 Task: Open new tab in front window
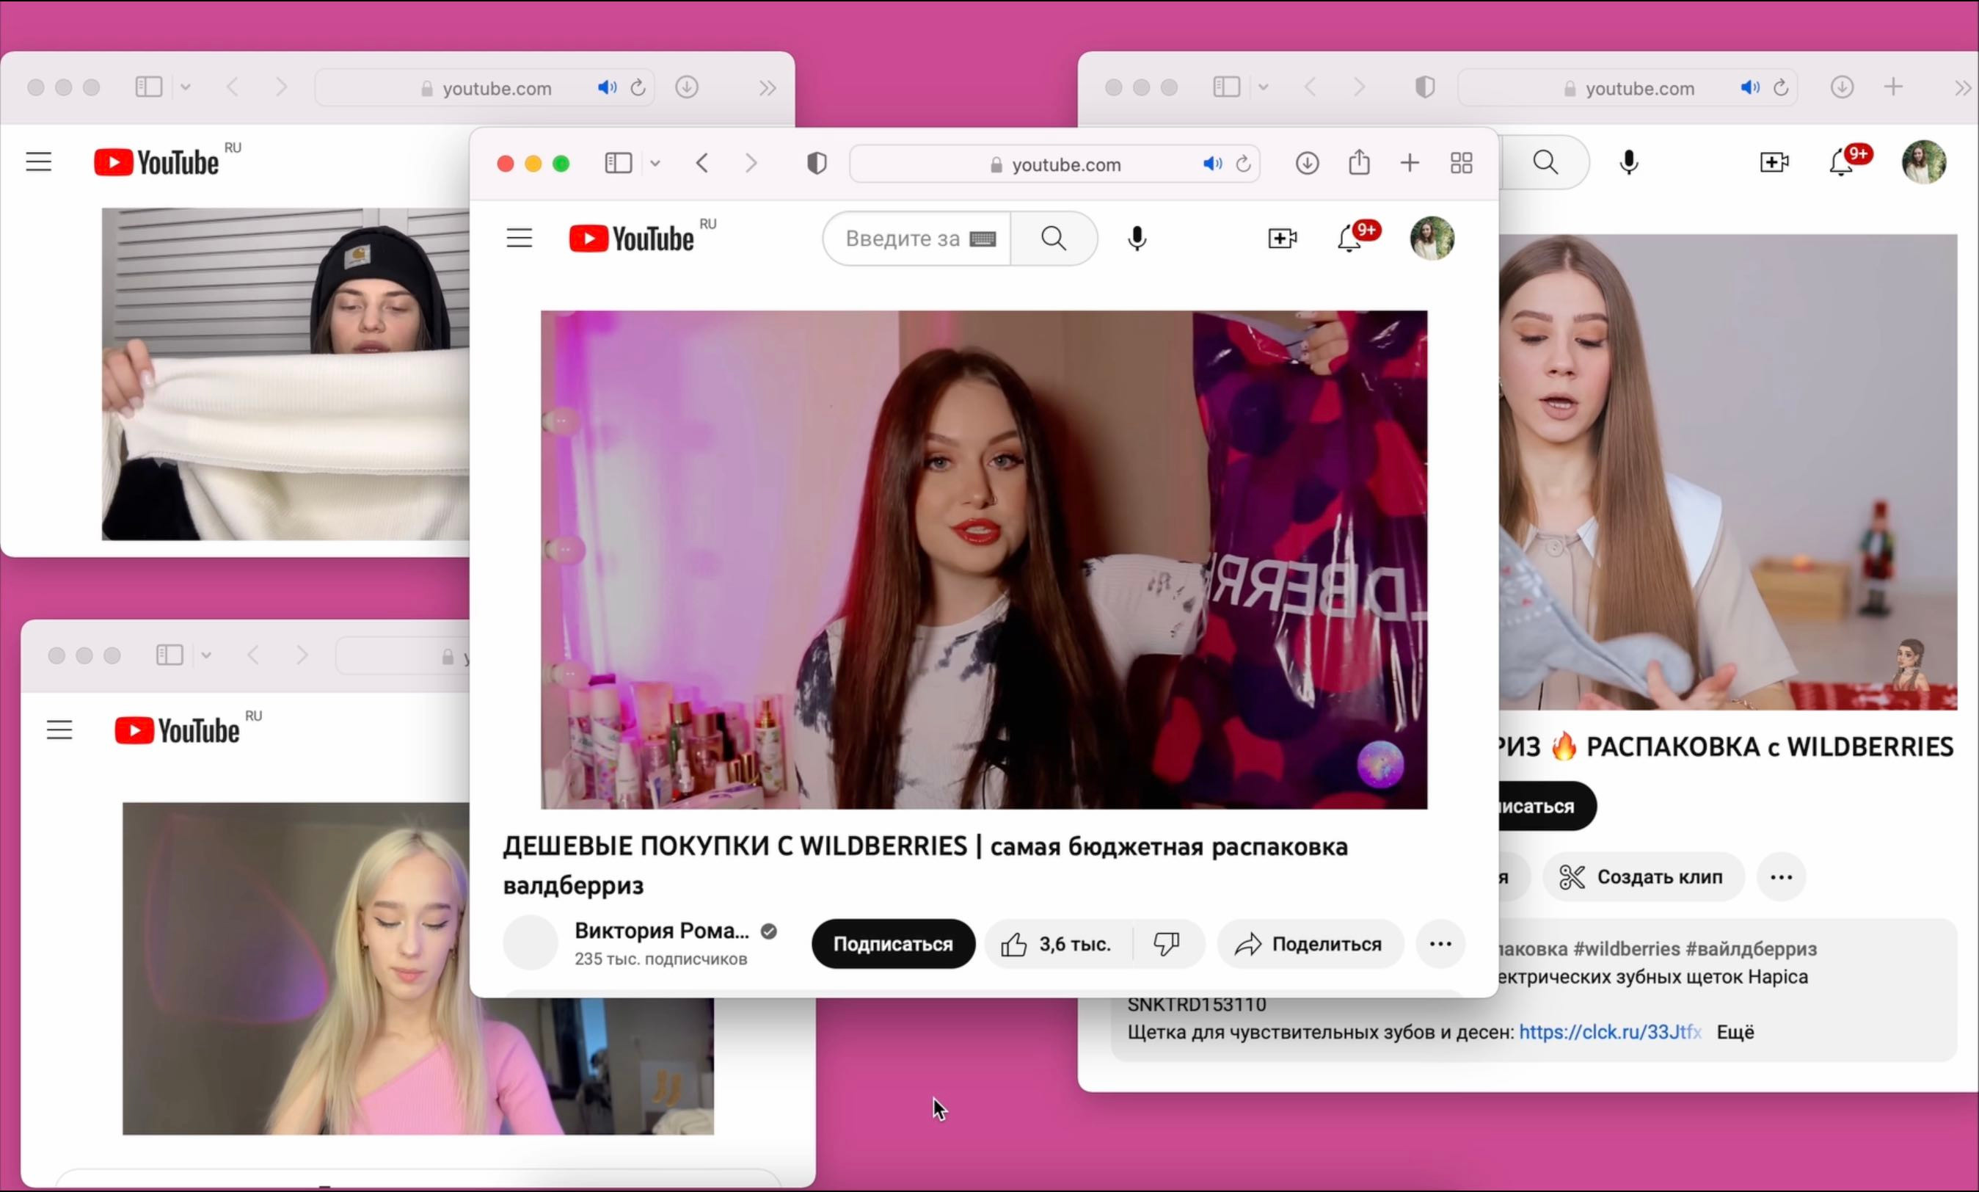(1410, 164)
